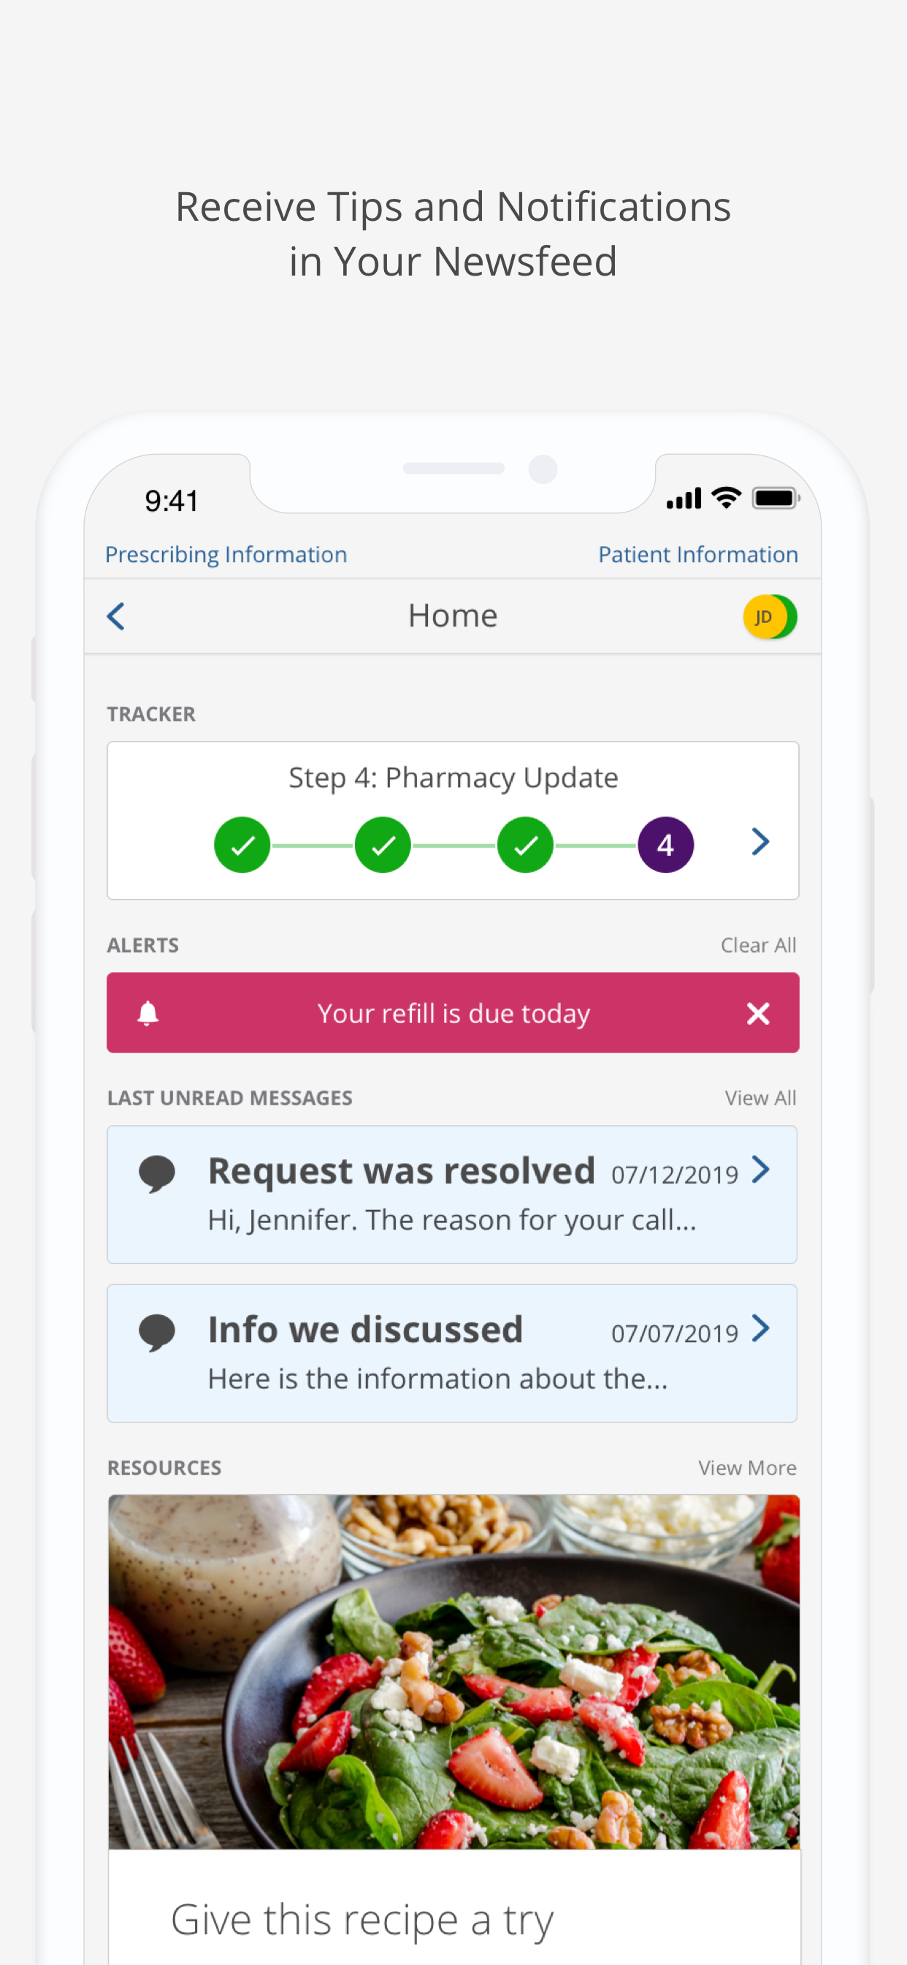Select the third completed tracker step checkmark

pyautogui.click(x=525, y=844)
